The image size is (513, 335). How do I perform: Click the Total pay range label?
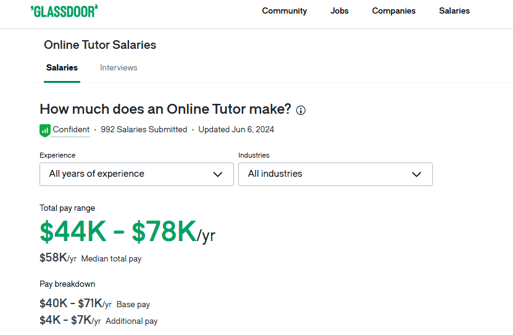click(x=67, y=208)
